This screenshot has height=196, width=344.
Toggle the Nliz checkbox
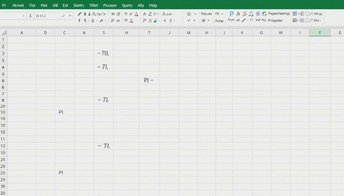(x=307, y=20)
